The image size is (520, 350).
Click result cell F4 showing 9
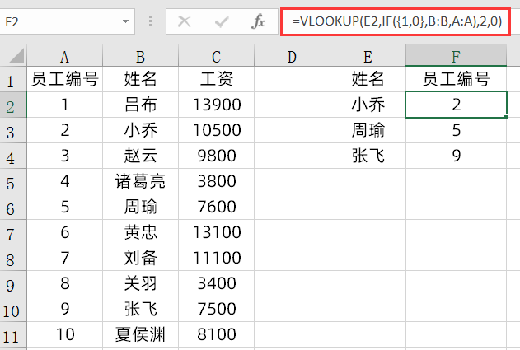click(456, 156)
